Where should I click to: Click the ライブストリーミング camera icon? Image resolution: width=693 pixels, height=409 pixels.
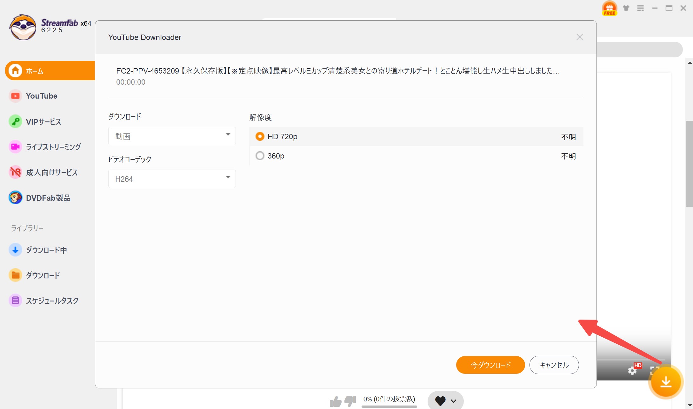click(x=15, y=146)
